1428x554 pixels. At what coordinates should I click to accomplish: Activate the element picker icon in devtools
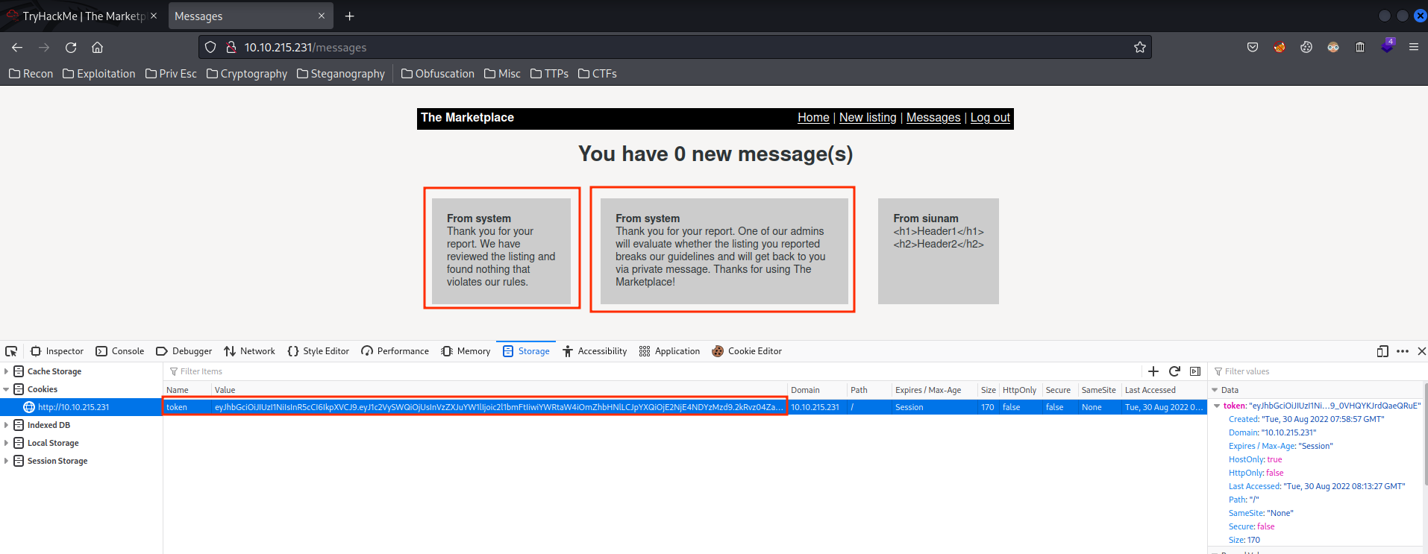pos(11,351)
